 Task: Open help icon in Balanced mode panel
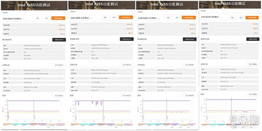(196, 12)
